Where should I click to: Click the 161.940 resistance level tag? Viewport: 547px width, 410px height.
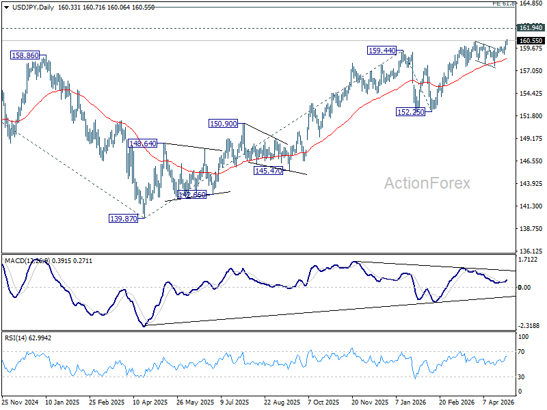(x=531, y=27)
